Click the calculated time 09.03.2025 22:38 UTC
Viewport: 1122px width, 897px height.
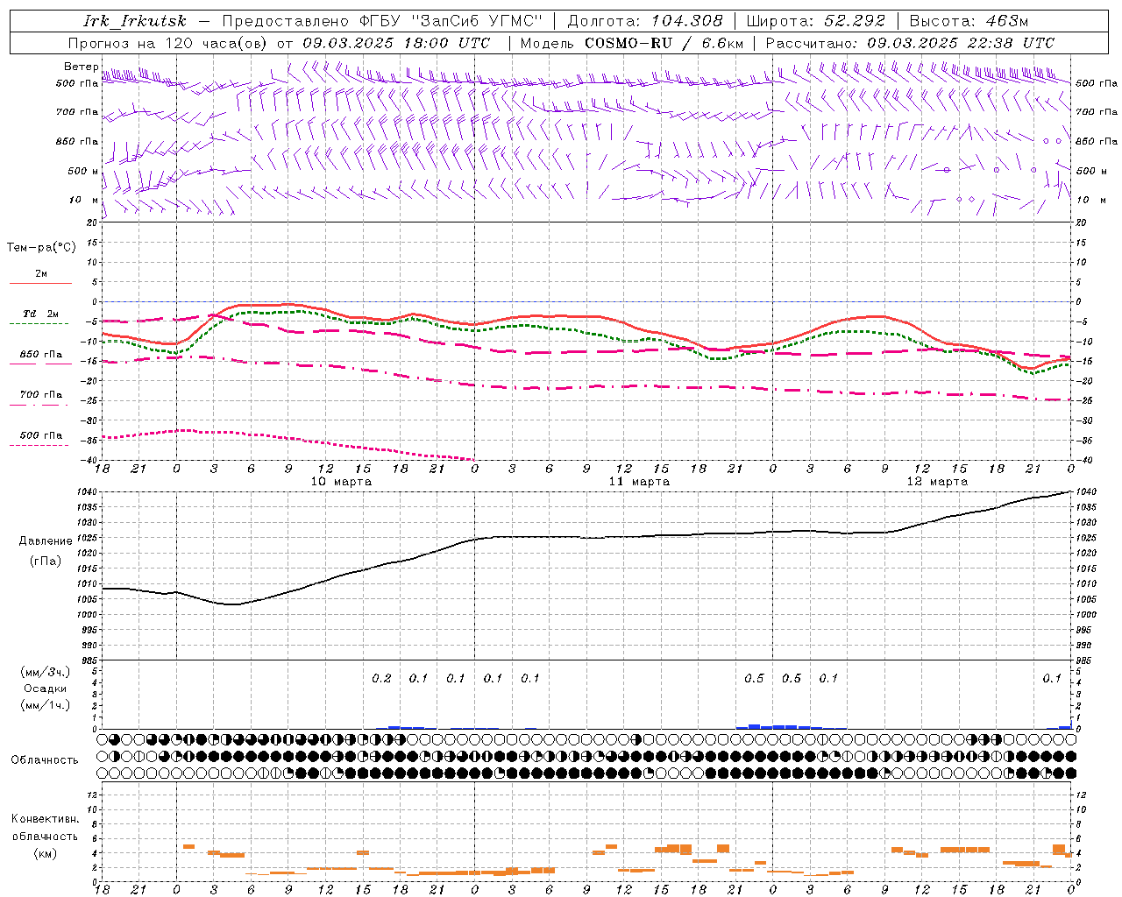[x=961, y=42]
